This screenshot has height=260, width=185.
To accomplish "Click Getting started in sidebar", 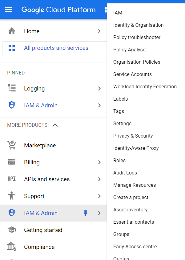I will coord(43,230).
